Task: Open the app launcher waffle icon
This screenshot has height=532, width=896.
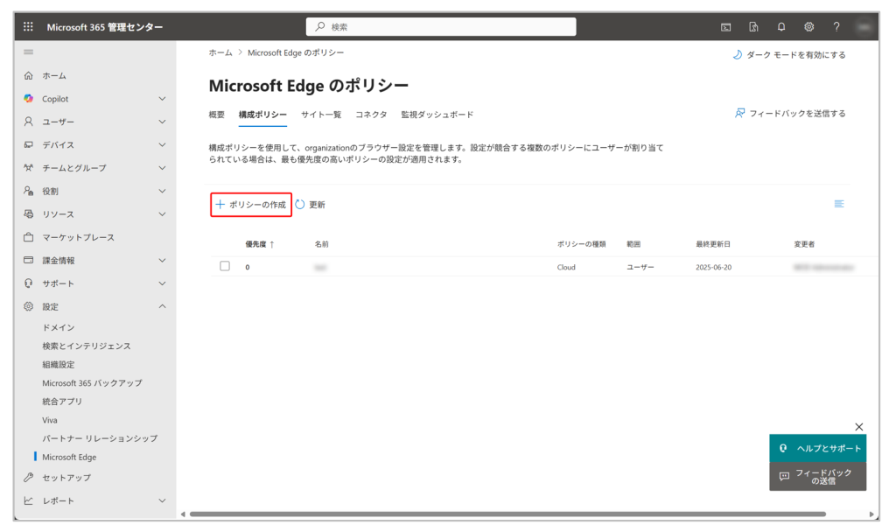Action: pos(28,27)
